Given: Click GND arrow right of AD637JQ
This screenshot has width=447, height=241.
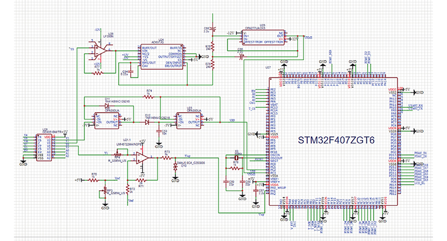Looking at the screenshot, I should [x=203, y=56].
